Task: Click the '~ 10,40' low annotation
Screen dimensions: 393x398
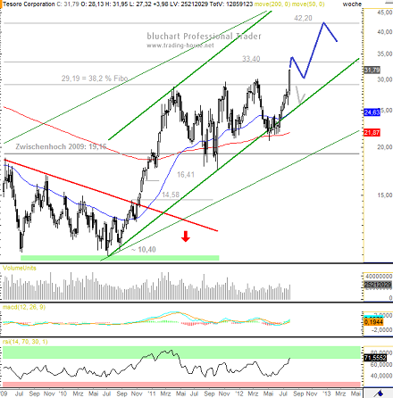Action: 144,250
